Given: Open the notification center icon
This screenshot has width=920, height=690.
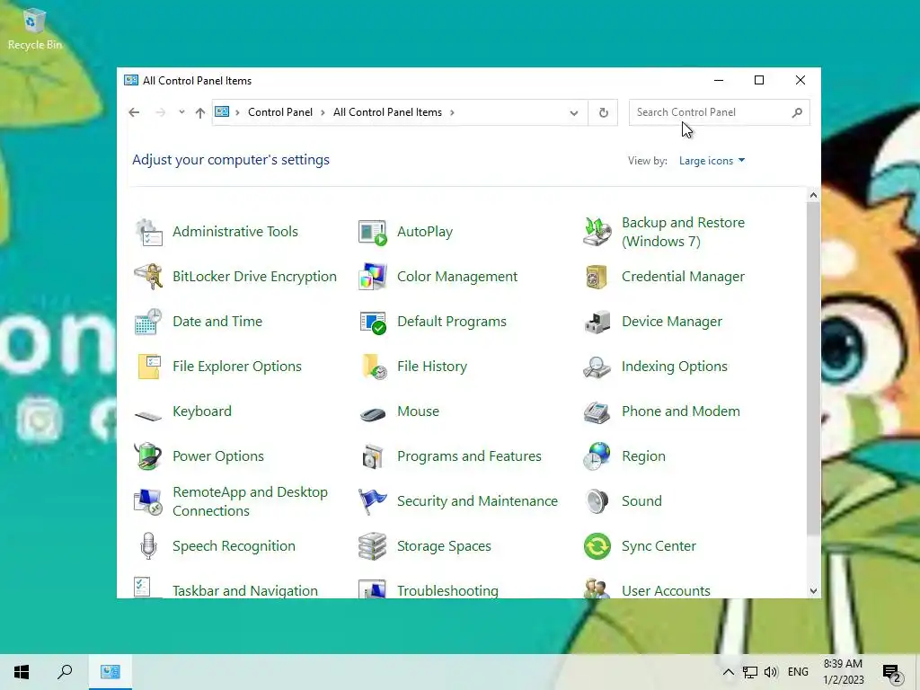Looking at the screenshot, I should (892, 672).
